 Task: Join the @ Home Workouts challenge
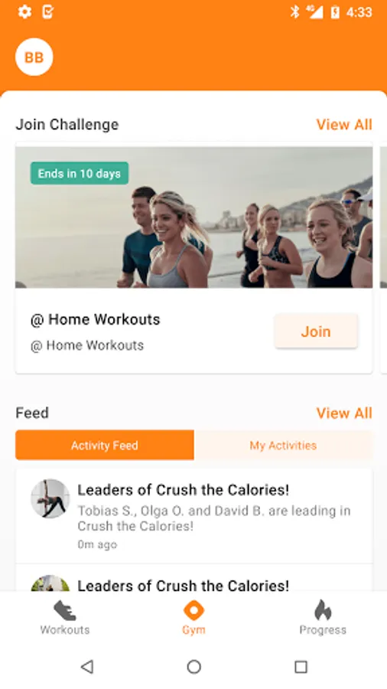point(316,331)
